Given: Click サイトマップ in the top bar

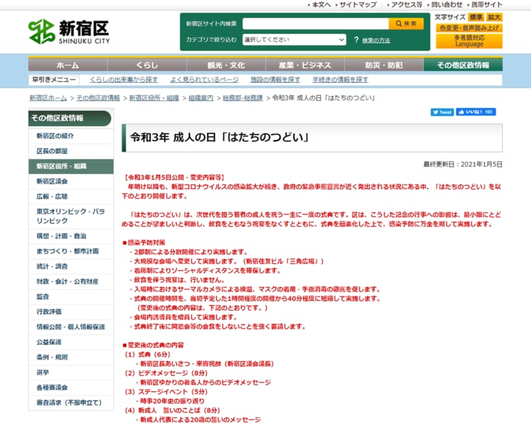Looking at the screenshot, I should pyautogui.click(x=358, y=4).
